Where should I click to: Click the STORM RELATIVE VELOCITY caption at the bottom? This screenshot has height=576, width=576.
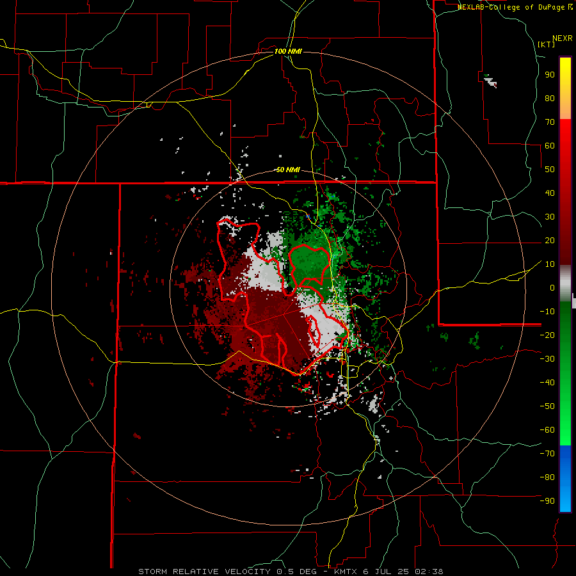pos(291,572)
